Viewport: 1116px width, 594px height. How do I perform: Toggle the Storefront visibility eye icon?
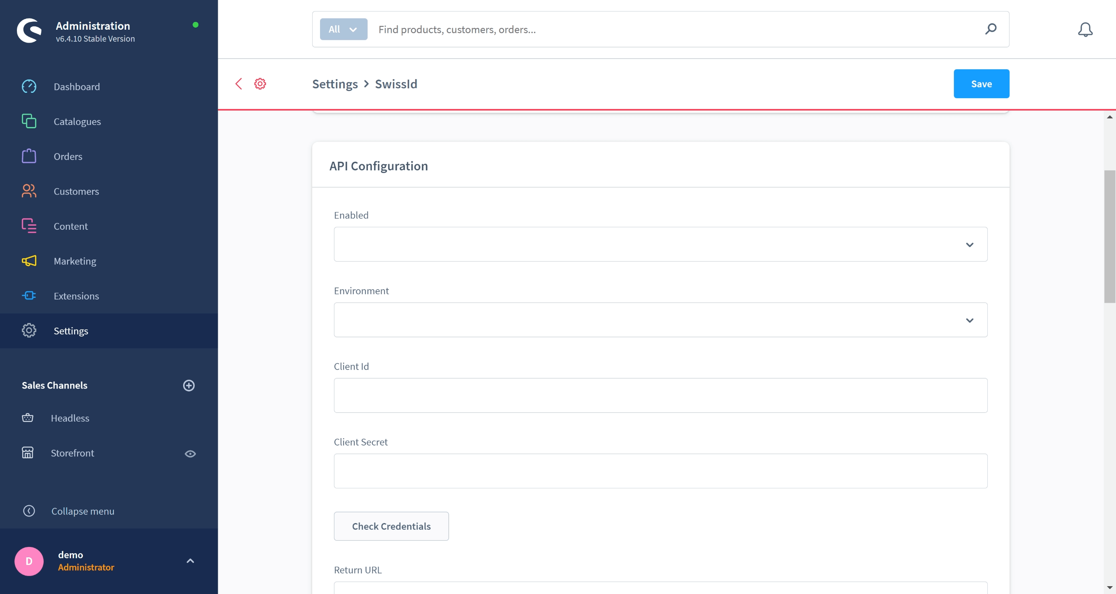191,453
